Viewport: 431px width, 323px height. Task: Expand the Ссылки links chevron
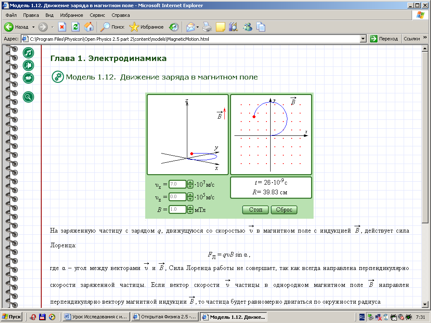(x=425, y=37)
